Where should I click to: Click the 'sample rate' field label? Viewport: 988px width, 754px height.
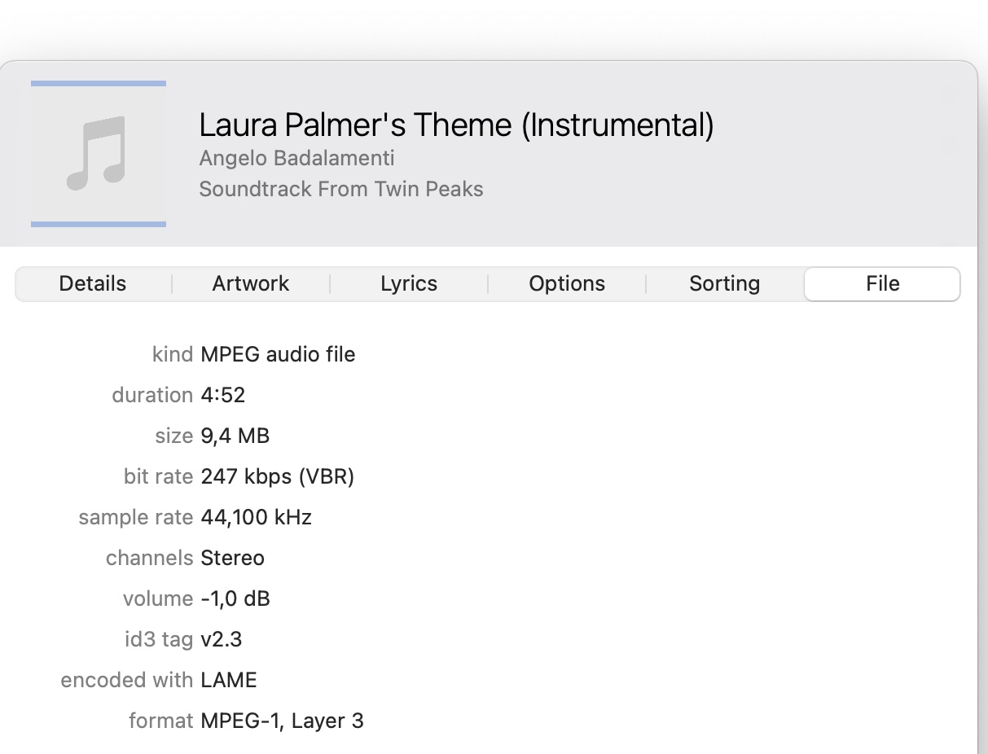(136, 517)
